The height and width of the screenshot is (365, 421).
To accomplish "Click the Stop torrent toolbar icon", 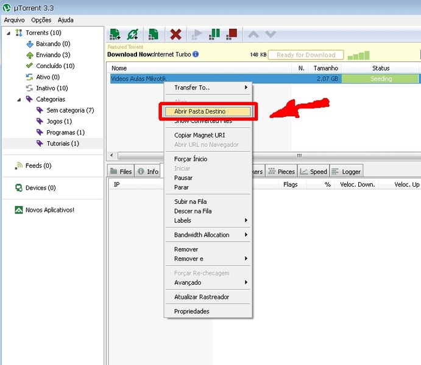I will 232,34.
